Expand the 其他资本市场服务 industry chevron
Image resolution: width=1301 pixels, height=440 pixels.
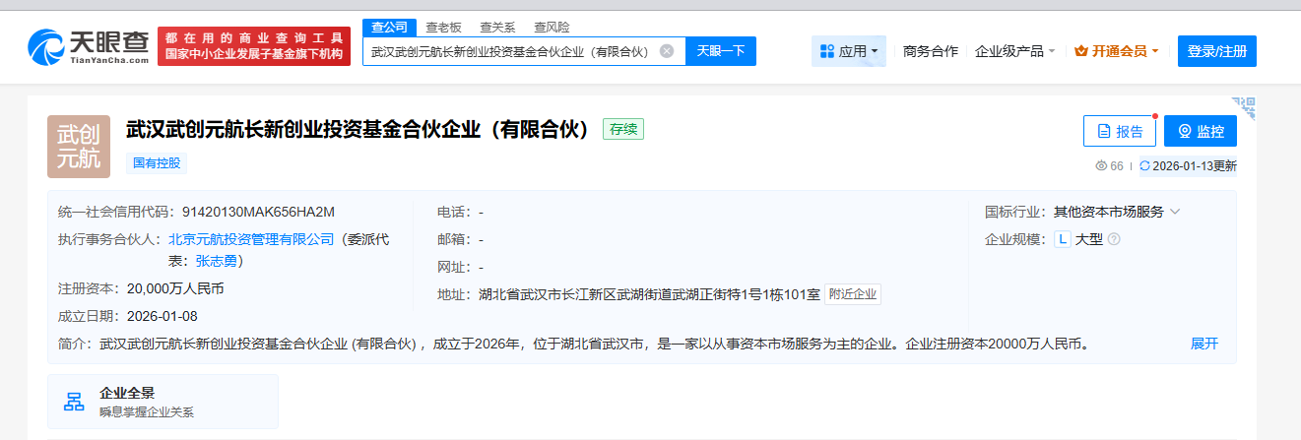(x=1175, y=212)
